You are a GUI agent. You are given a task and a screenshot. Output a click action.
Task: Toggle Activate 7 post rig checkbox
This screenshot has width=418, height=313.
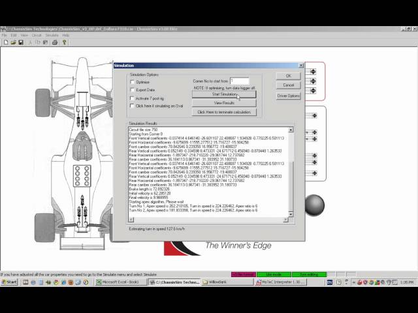coord(132,98)
